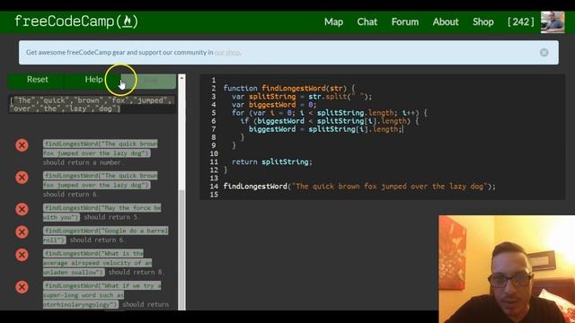Click failed icon for 'should return a number'
This screenshot has width=575, height=323.
pyautogui.click(x=22, y=145)
